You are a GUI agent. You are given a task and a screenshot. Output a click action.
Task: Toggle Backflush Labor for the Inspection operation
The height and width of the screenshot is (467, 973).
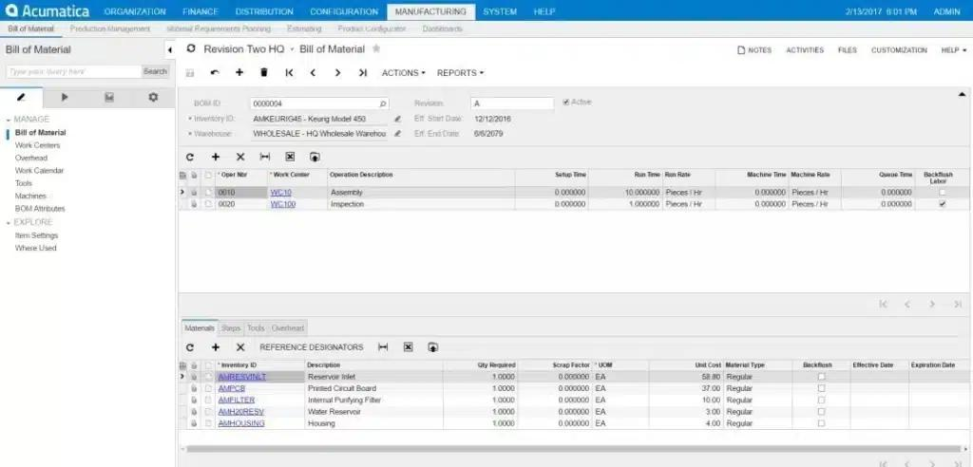coord(942,204)
